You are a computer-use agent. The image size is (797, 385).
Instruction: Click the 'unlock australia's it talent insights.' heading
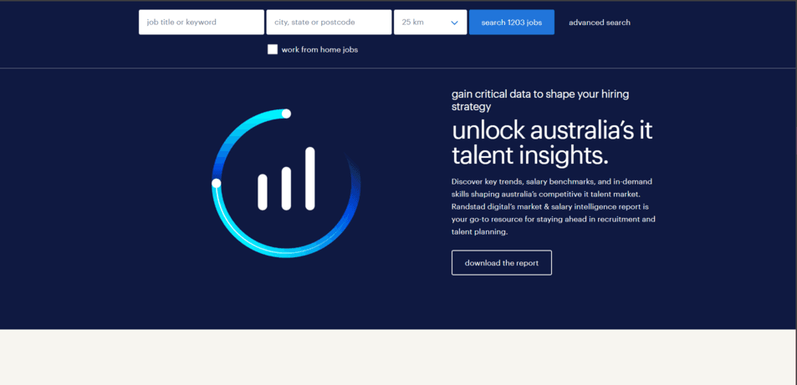[552, 144]
